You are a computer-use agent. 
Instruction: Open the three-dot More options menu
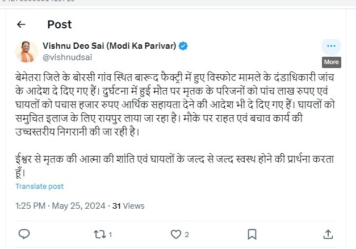(x=331, y=46)
